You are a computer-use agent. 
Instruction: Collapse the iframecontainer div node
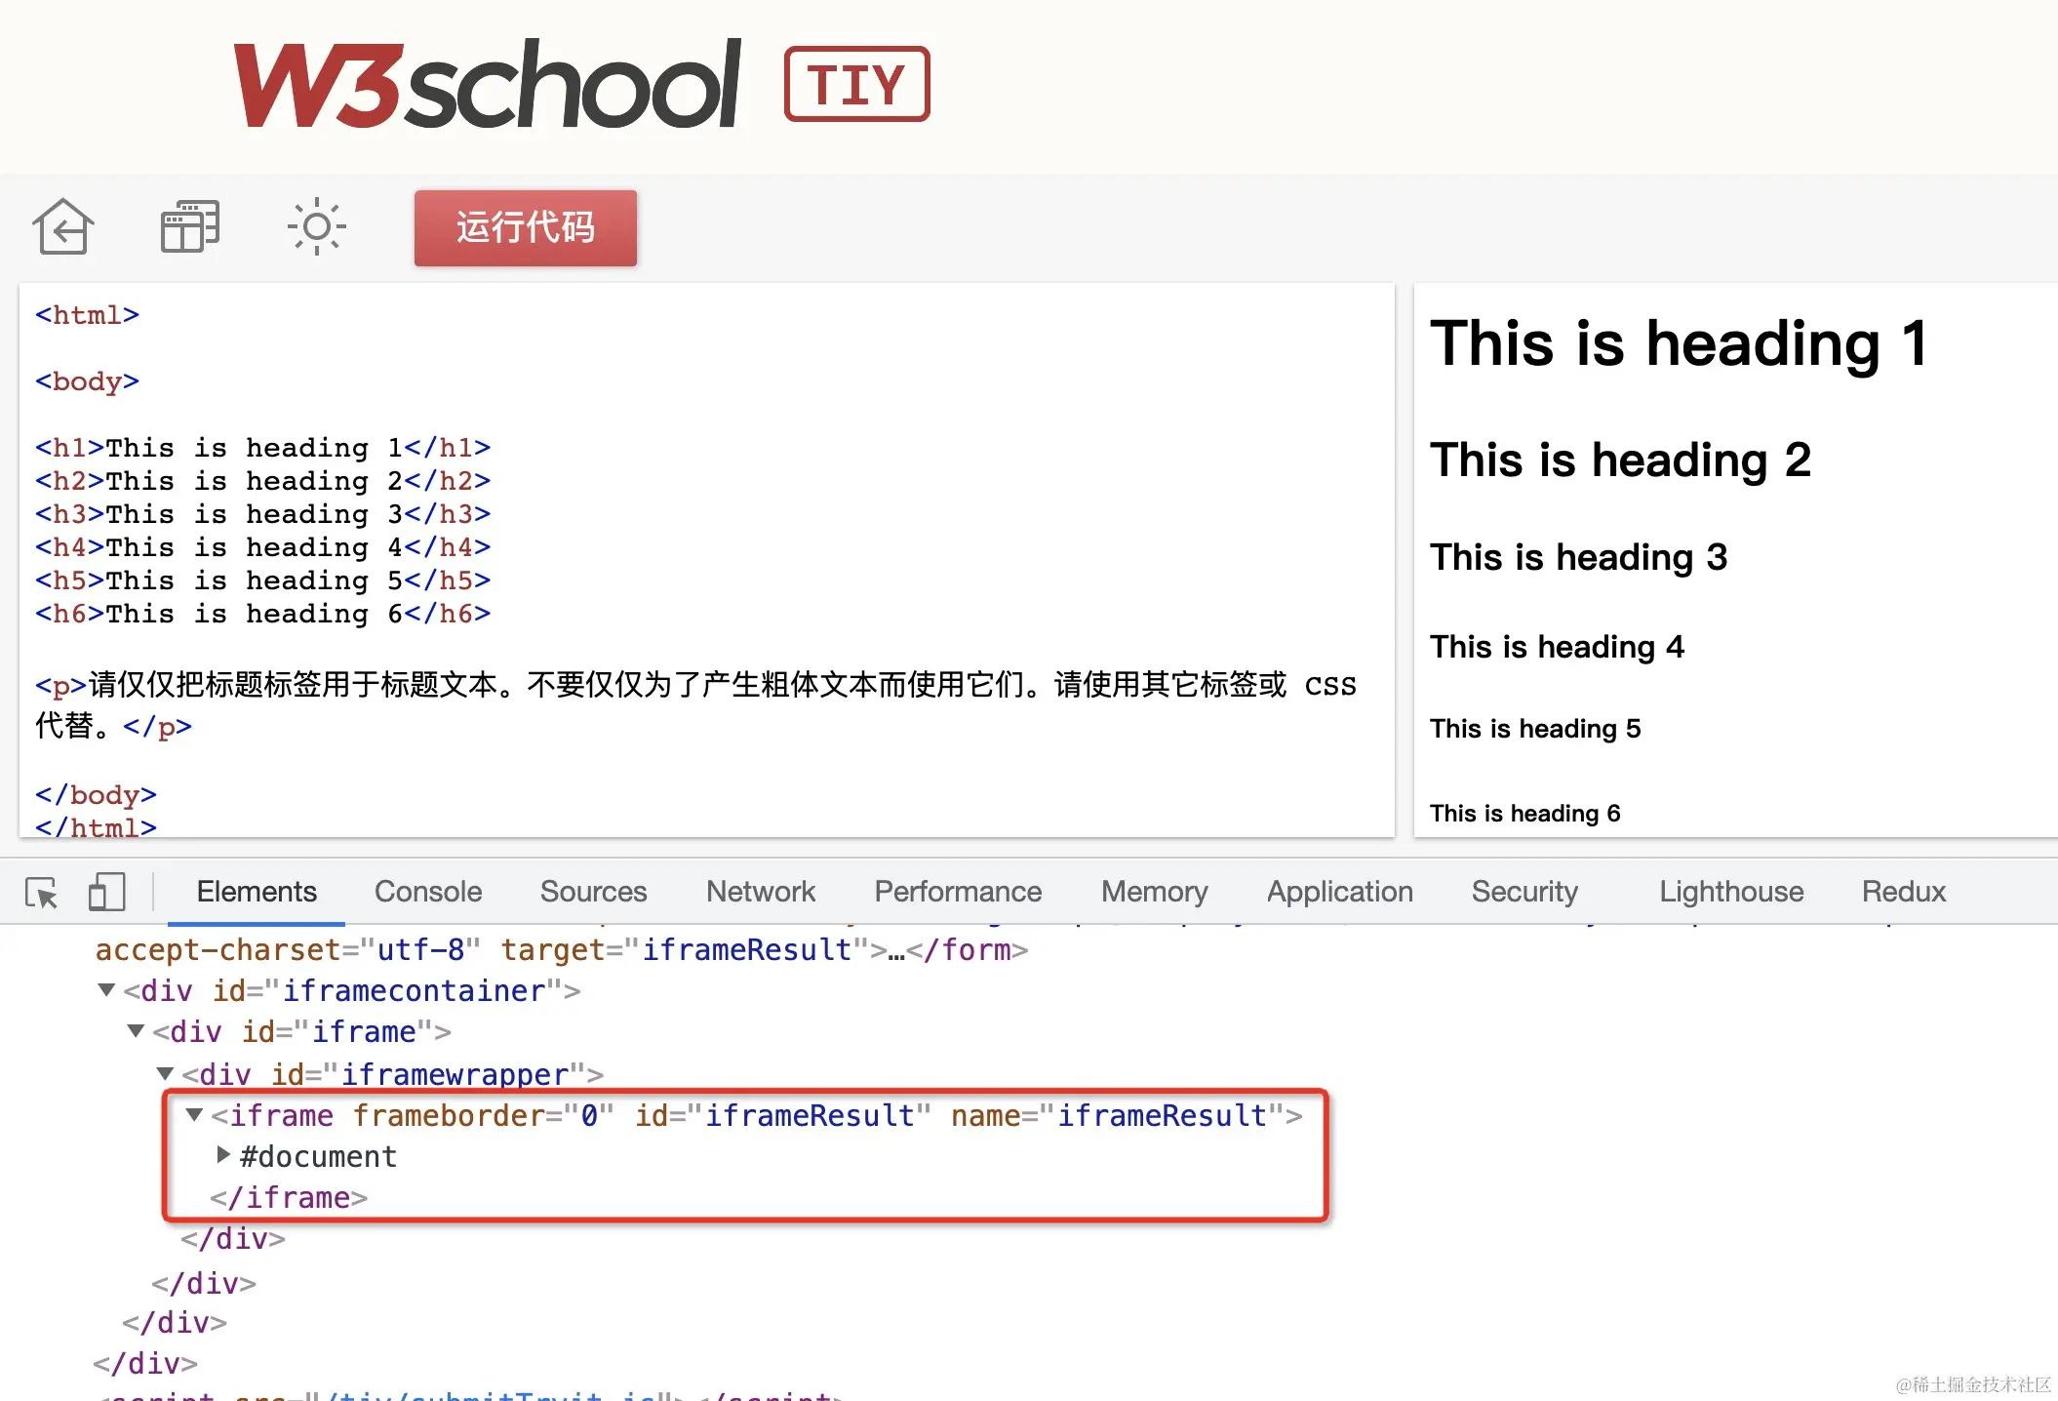coord(107,990)
